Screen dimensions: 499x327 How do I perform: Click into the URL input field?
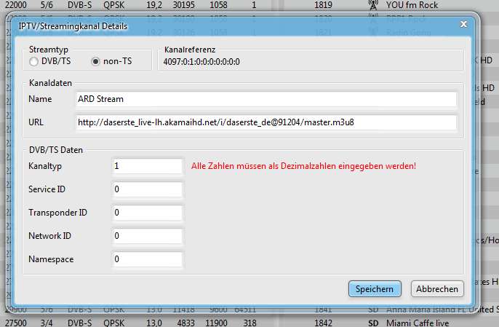pyautogui.click(x=266, y=122)
